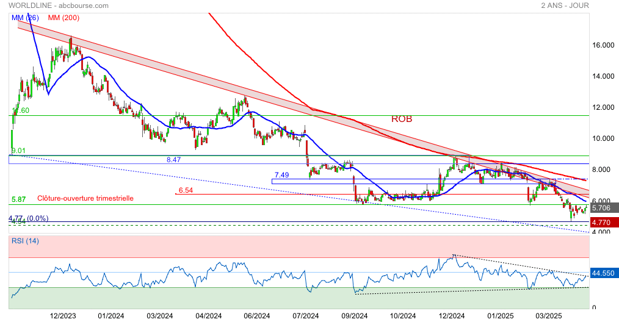Click the 8.47 level label
Screen dimensions: 619x322
tap(174, 160)
